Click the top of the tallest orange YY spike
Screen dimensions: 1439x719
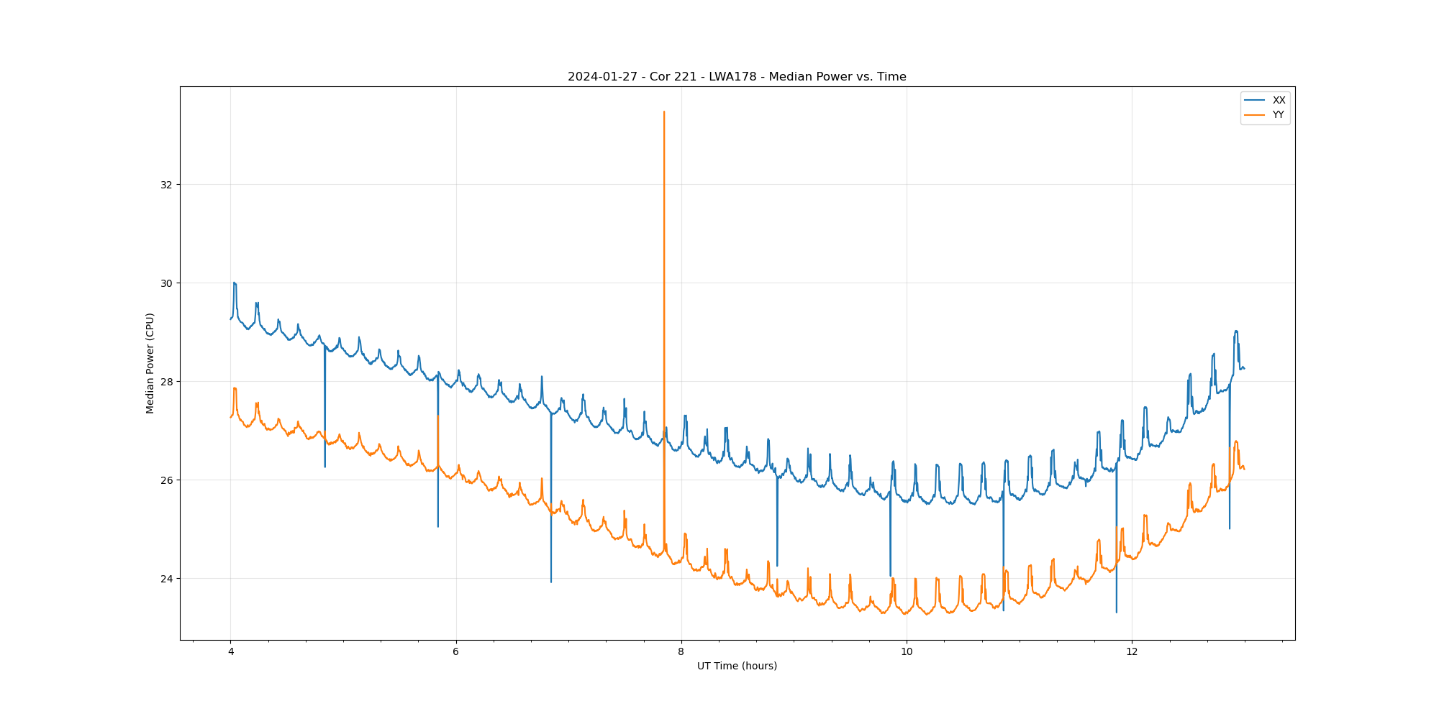[x=663, y=112]
